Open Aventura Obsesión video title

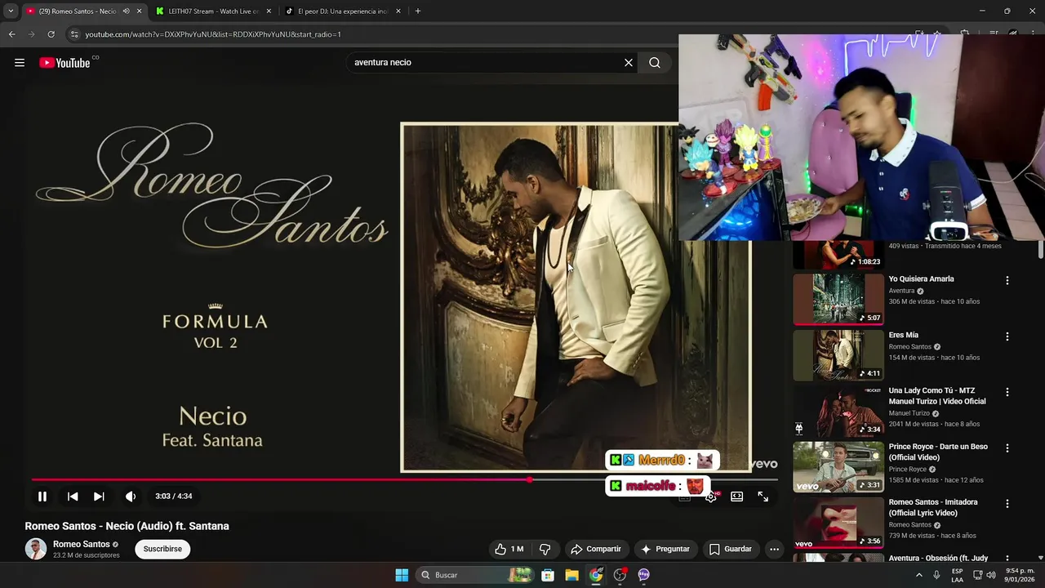click(x=938, y=559)
